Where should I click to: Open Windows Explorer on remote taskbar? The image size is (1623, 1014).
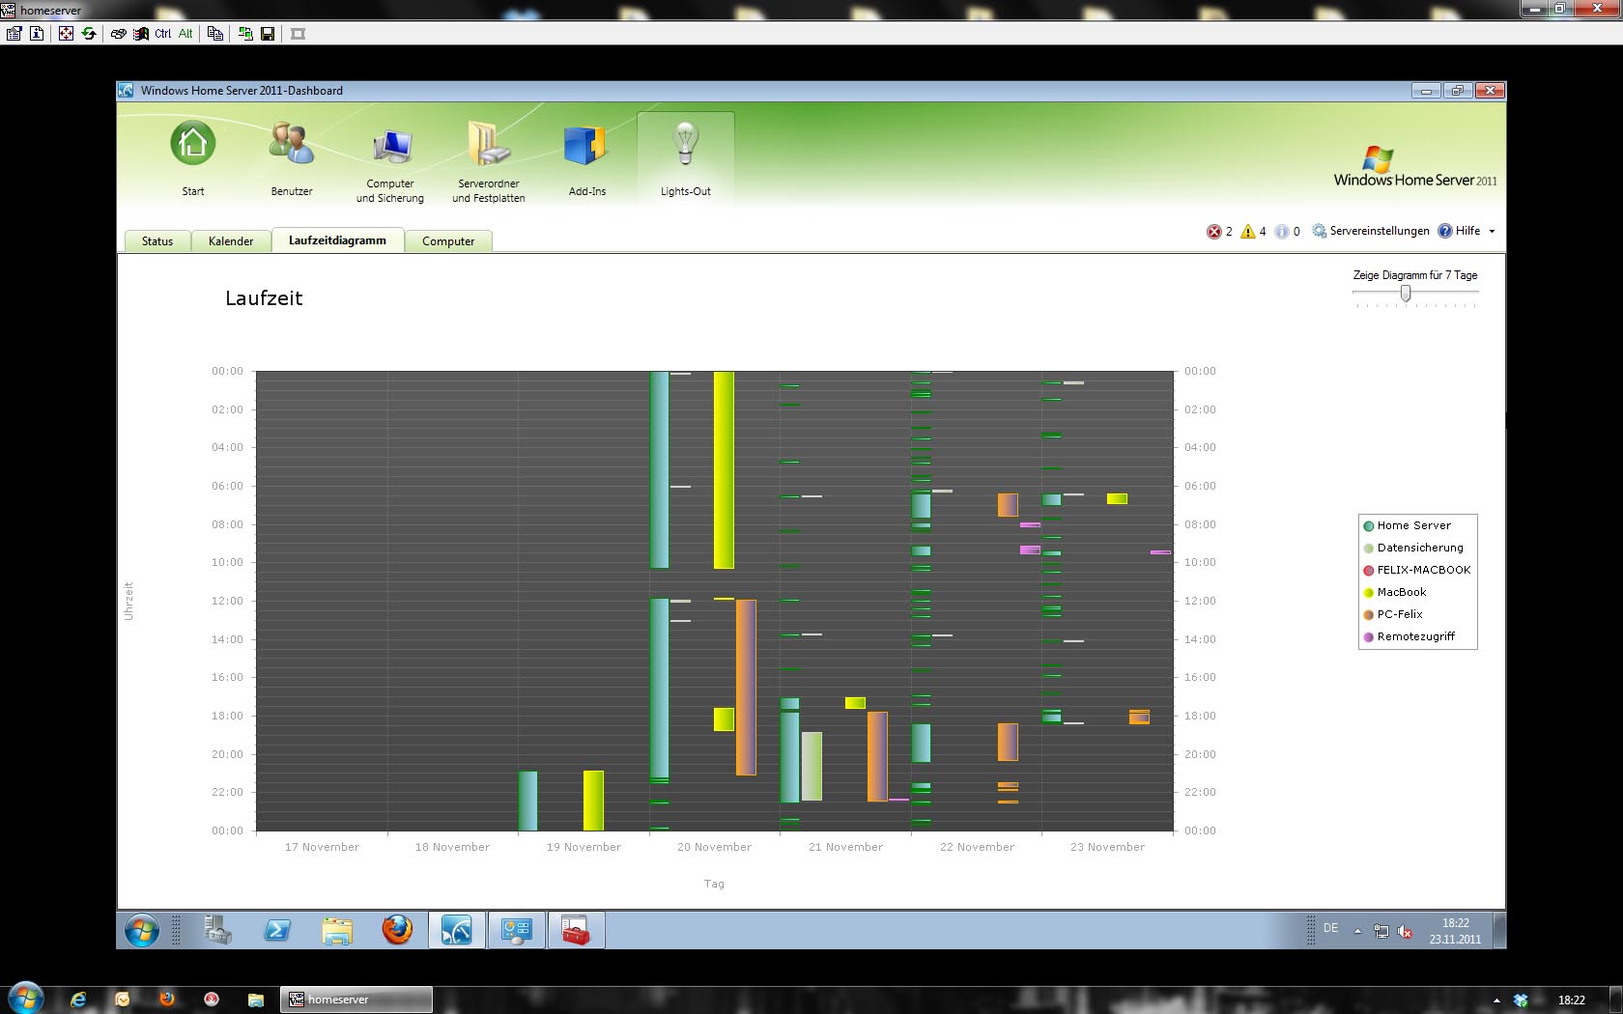pyautogui.click(x=337, y=930)
